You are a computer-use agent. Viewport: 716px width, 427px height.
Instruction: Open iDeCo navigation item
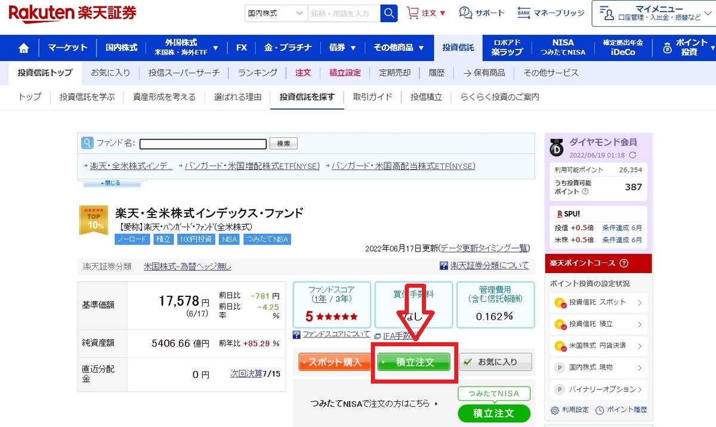point(623,48)
